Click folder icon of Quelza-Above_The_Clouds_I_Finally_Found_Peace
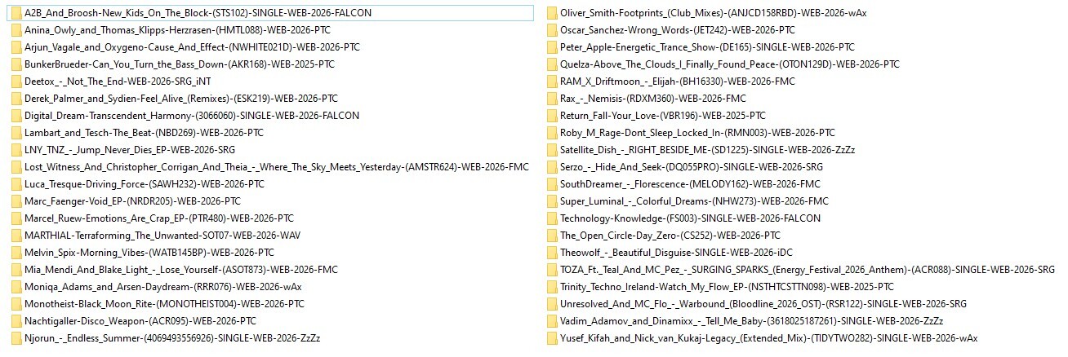The width and height of the screenshot is (1068, 357). pyautogui.click(x=552, y=64)
